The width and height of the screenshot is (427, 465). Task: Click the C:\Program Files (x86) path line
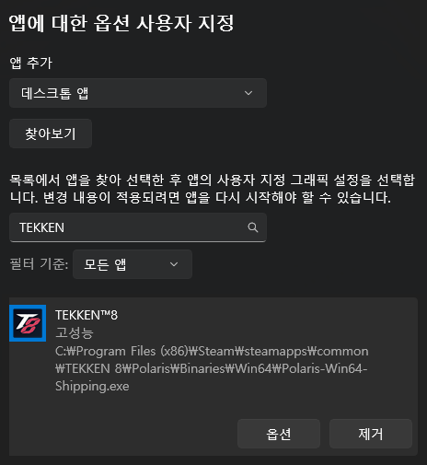pyautogui.click(x=212, y=351)
